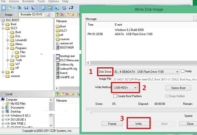Viewport: 197px width, 135px height.
Task: Click the Xpress Boot button
Action: pos(178,88)
